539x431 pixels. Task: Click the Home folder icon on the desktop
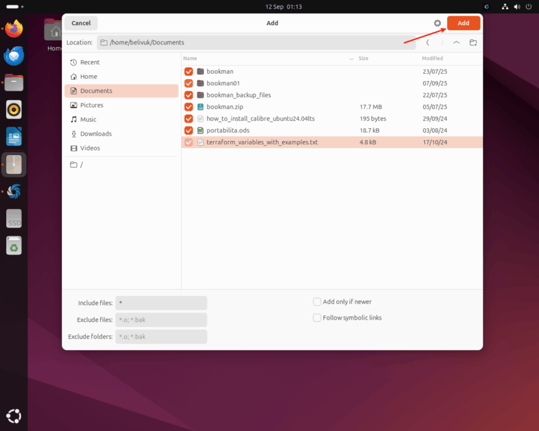click(x=53, y=30)
